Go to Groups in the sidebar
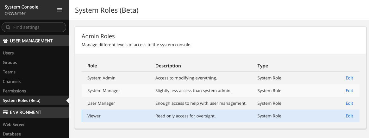This screenshot has width=369, height=138. pyautogui.click(x=10, y=63)
